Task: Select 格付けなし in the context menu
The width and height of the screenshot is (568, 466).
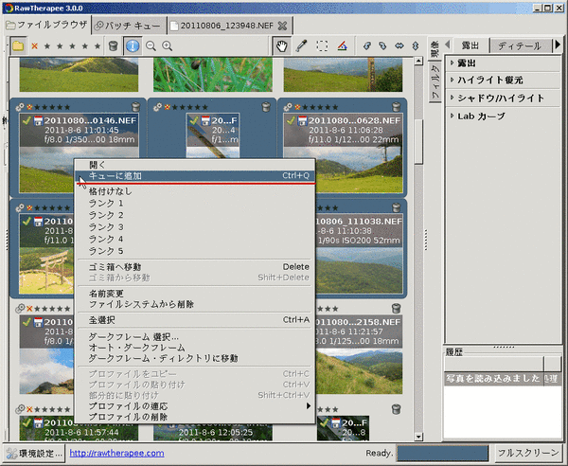Action: 195,191
